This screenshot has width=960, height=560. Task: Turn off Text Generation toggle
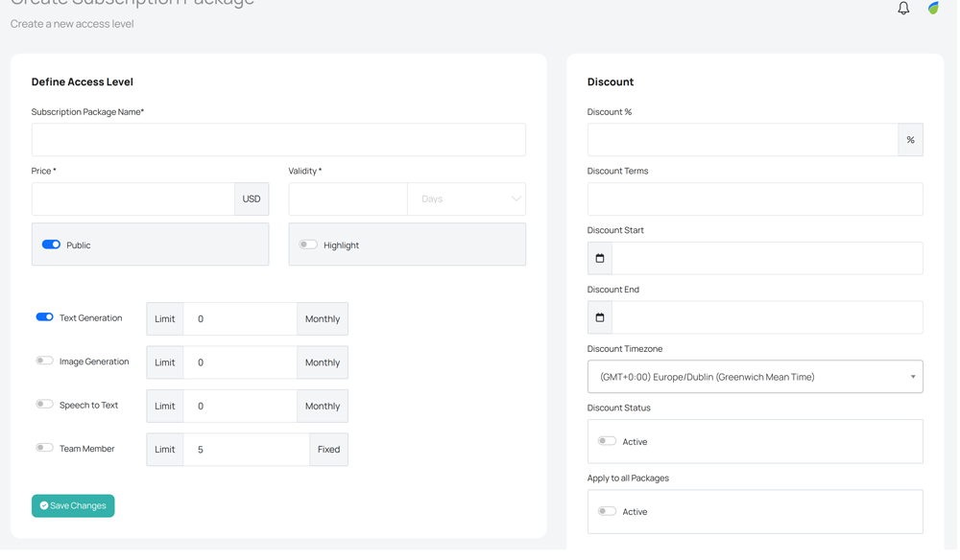pyautogui.click(x=45, y=317)
